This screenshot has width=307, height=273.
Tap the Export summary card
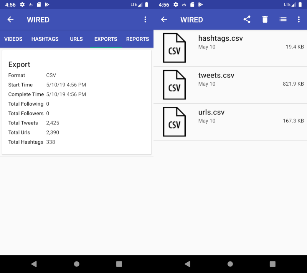coord(77,102)
